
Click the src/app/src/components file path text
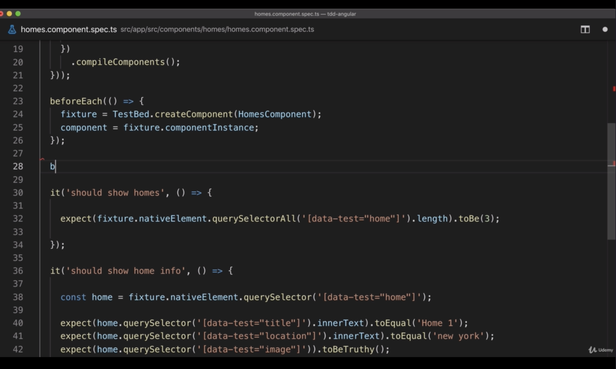click(x=217, y=30)
